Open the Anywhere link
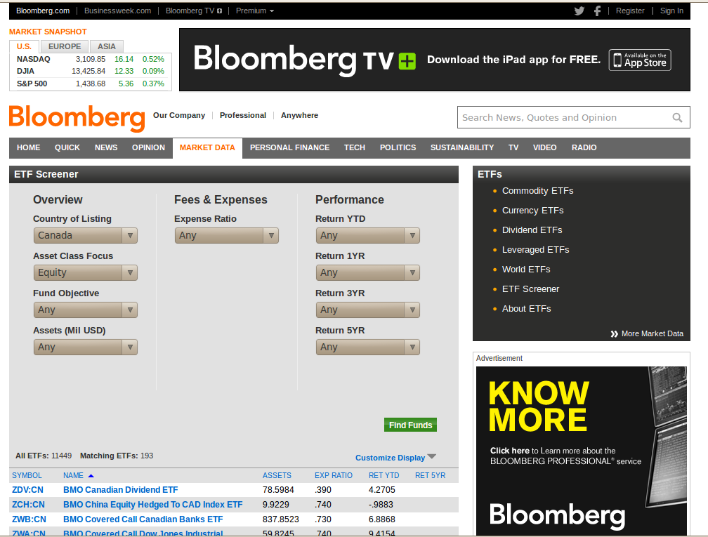The height and width of the screenshot is (537, 708). click(x=299, y=116)
